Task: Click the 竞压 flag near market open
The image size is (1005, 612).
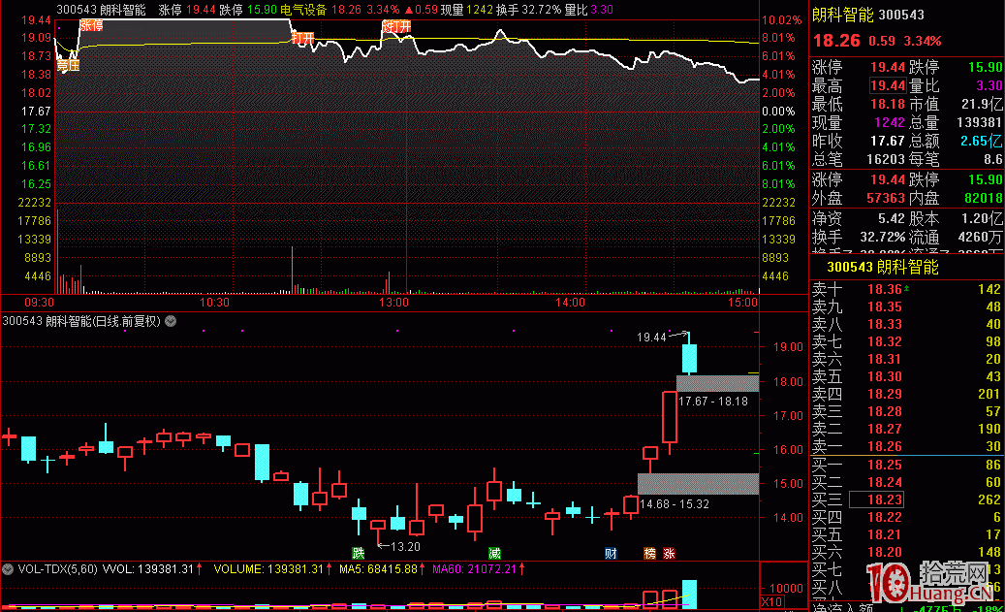Action: tap(68, 65)
